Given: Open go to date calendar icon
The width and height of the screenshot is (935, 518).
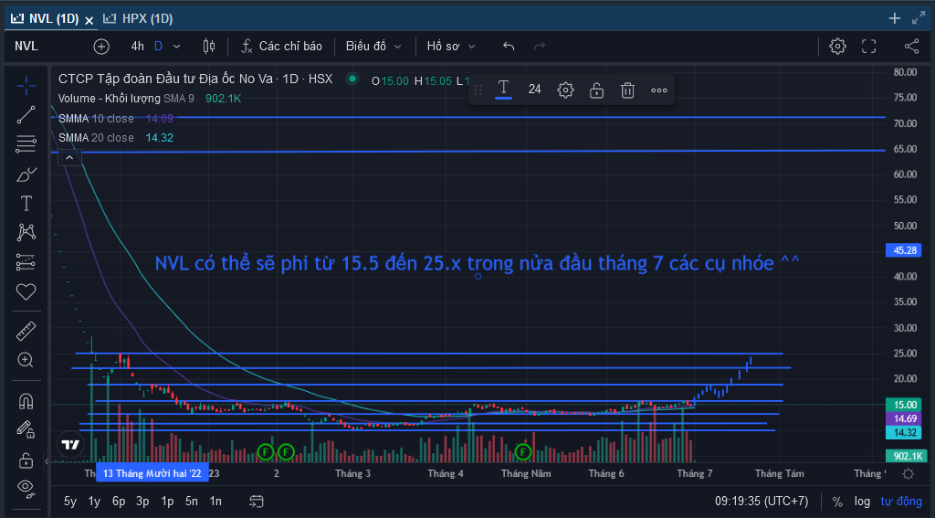Looking at the screenshot, I should 257,502.
